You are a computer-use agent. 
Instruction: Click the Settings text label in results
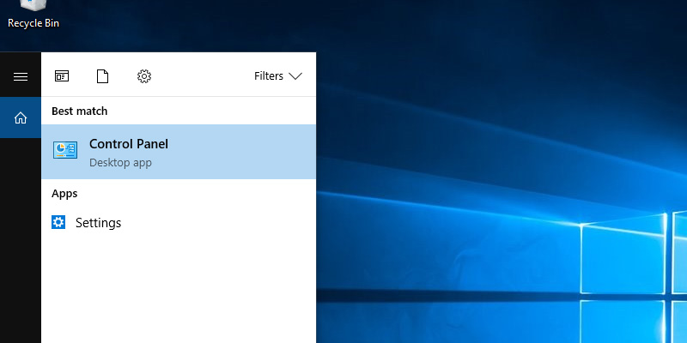[99, 223]
